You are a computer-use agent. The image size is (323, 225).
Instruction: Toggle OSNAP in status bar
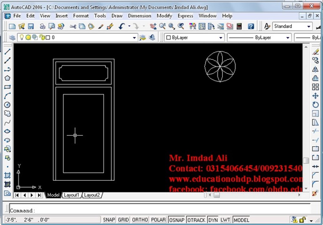[177, 220]
